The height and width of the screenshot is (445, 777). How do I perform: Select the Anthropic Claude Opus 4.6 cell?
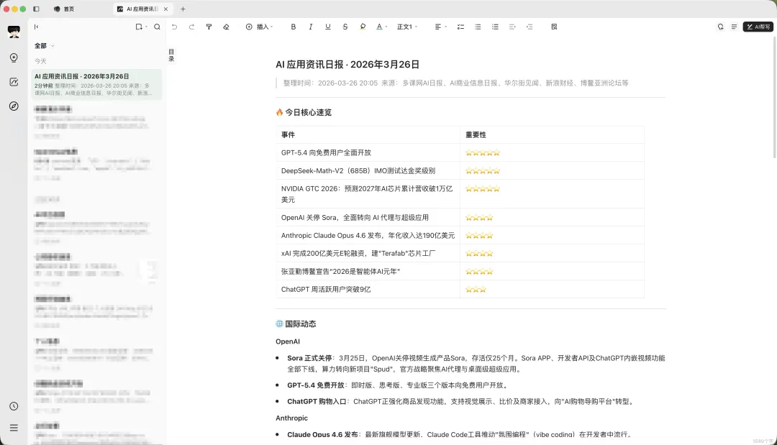368,236
